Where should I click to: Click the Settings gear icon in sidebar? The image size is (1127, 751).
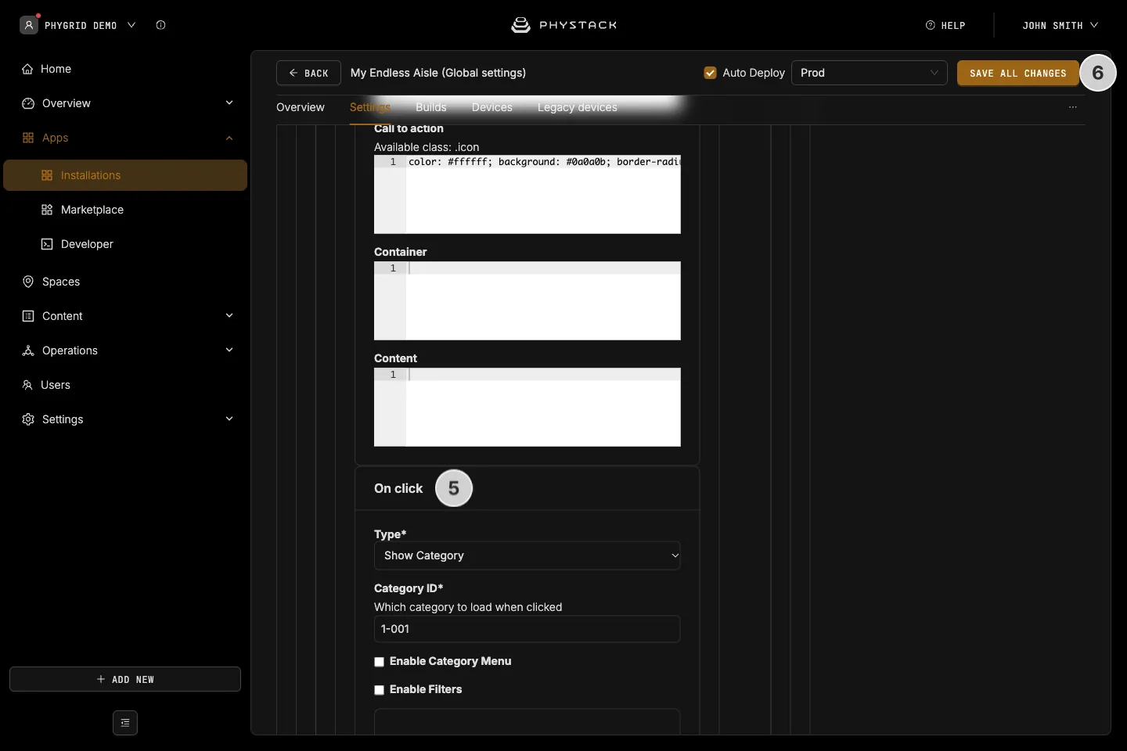(28, 419)
